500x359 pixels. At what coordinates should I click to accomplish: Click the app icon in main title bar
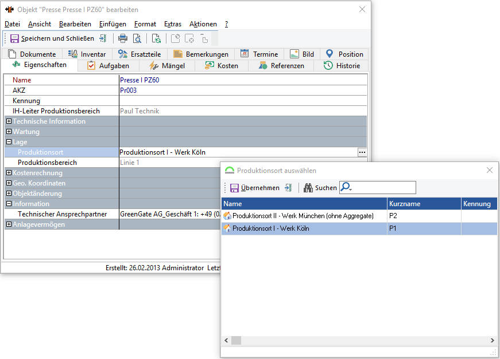click(x=10, y=10)
